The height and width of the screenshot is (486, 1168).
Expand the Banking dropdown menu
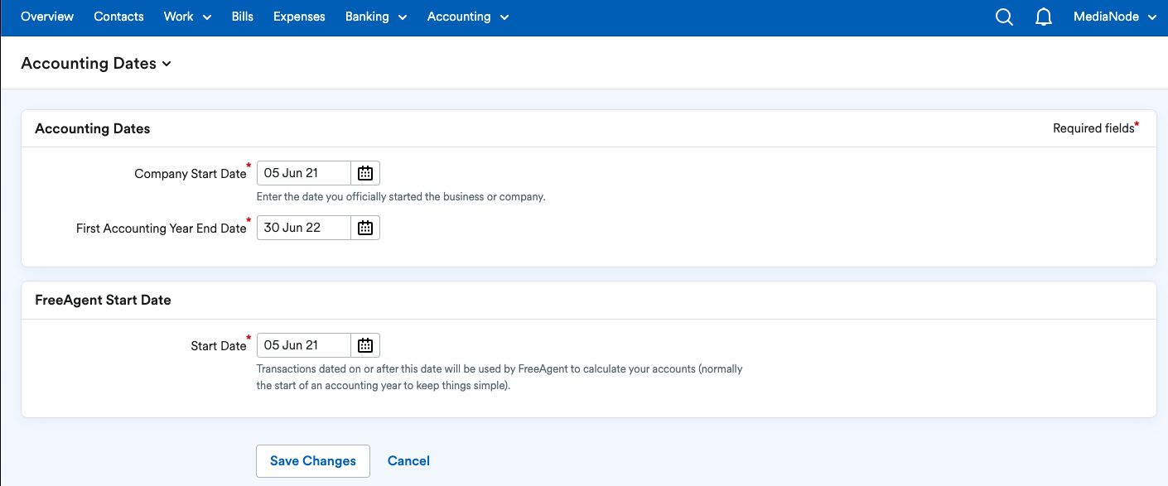coord(375,17)
